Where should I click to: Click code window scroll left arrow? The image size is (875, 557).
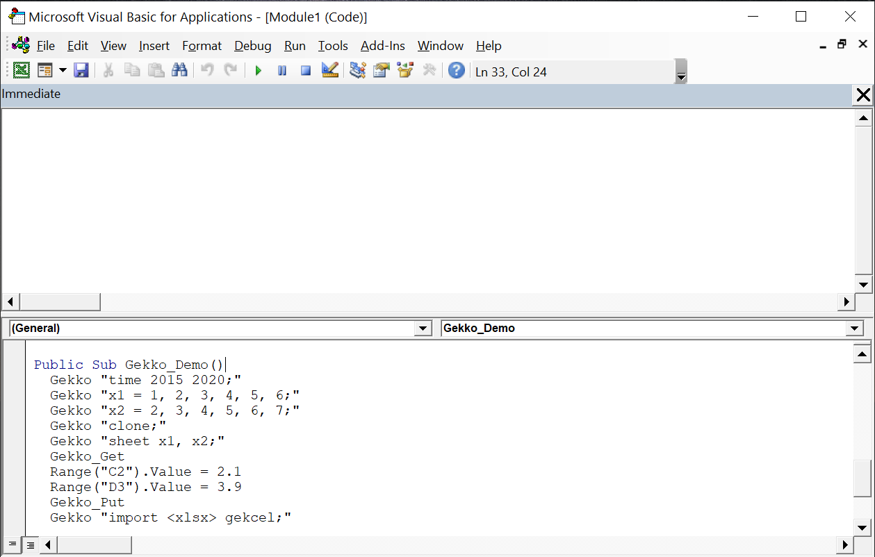click(49, 544)
